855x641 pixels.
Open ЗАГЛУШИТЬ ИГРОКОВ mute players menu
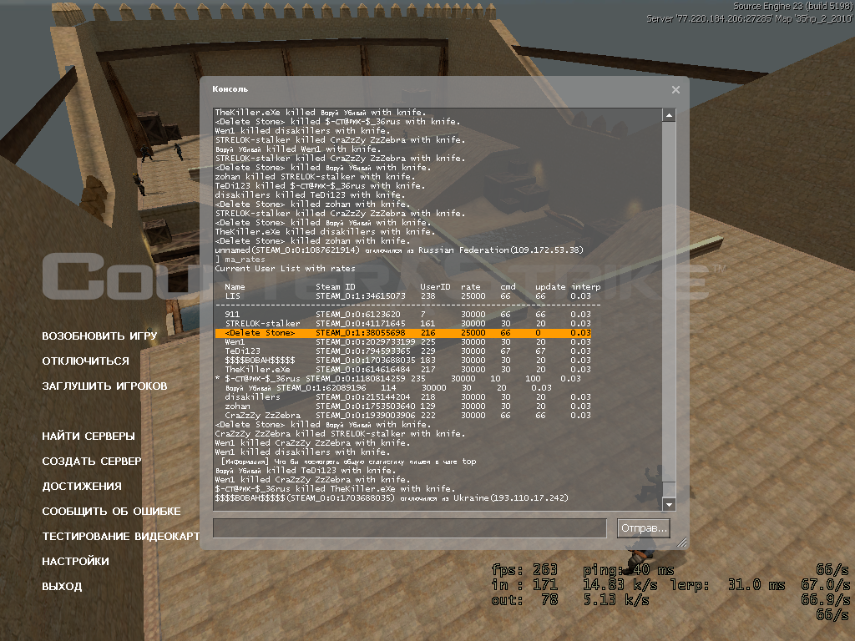[x=104, y=386]
